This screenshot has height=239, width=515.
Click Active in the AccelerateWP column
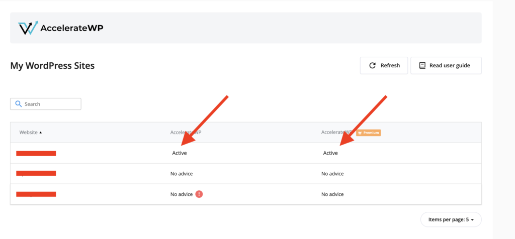[180, 153]
